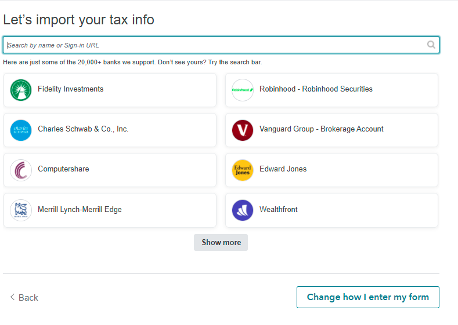Click the Vanguard red V logo

[243, 130]
